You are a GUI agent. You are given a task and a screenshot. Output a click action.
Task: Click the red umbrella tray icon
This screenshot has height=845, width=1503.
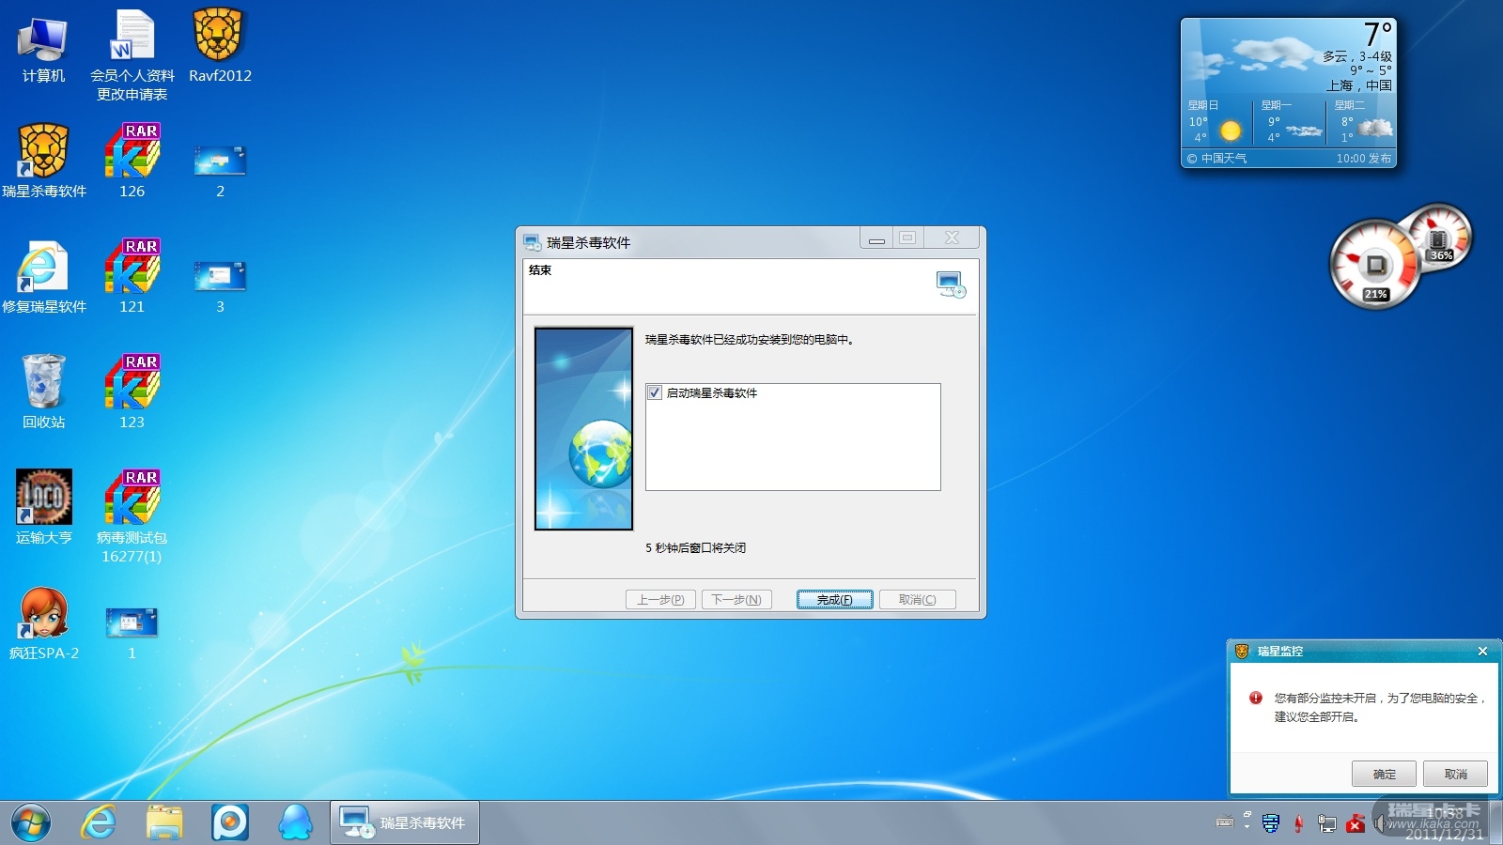pos(1299,823)
